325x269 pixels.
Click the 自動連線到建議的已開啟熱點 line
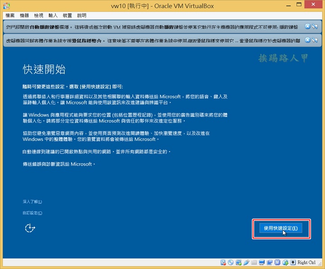point(97,152)
